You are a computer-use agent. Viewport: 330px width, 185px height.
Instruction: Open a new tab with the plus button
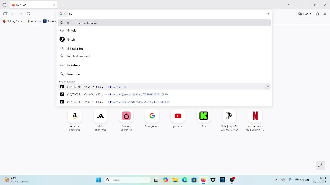coord(62,5)
